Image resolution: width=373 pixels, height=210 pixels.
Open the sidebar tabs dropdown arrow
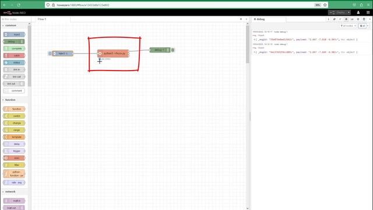coord(370,19)
